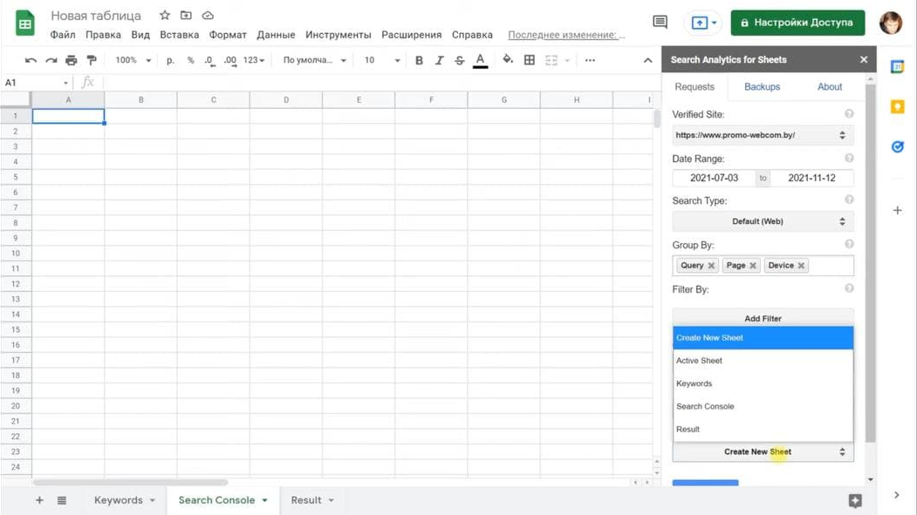Open the Google Keep sidebar icon
Image resolution: width=917 pixels, height=515 pixels.
click(897, 106)
